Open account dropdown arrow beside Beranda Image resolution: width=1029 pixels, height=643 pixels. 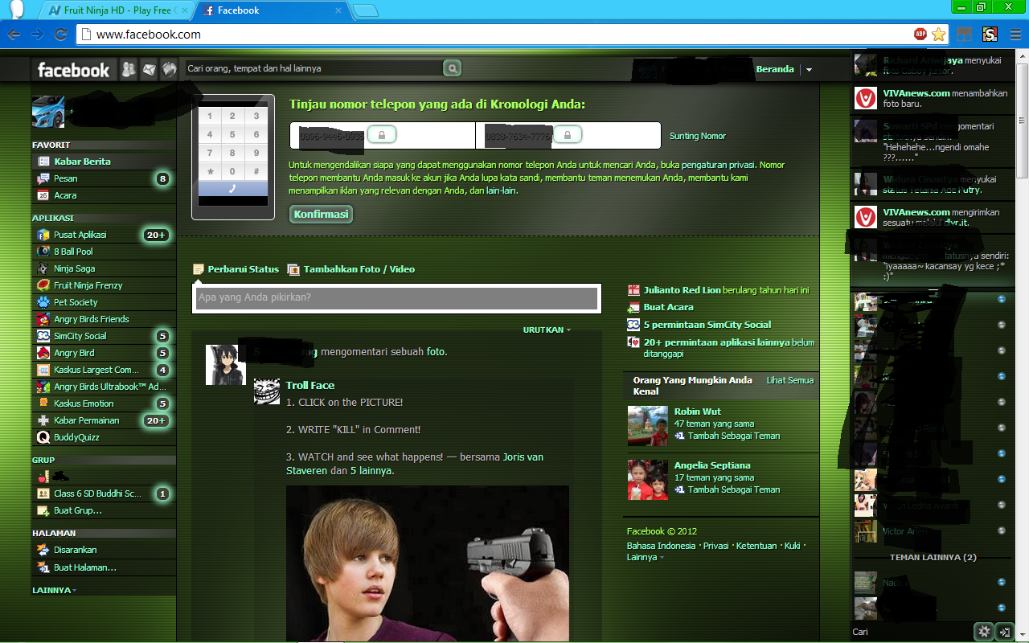[809, 70]
